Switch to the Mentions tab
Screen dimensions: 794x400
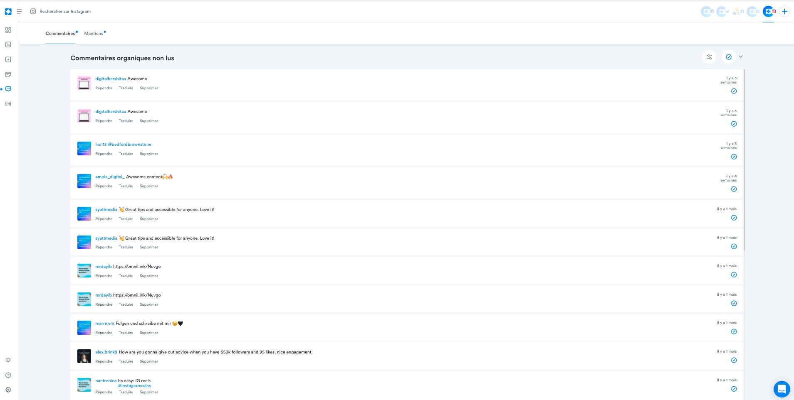94,33
